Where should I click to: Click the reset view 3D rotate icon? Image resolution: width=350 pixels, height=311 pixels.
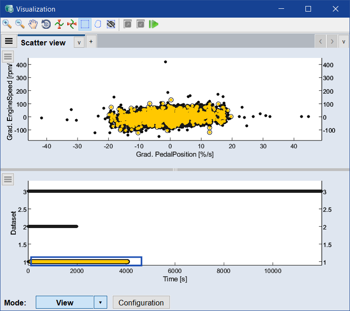[46, 24]
